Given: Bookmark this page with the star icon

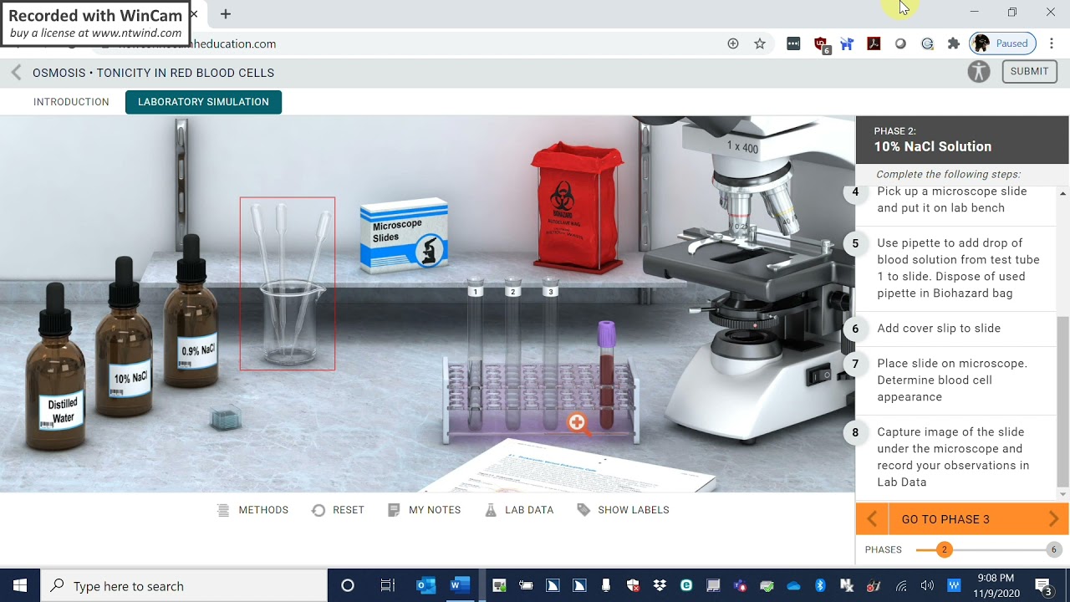Looking at the screenshot, I should (x=760, y=43).
